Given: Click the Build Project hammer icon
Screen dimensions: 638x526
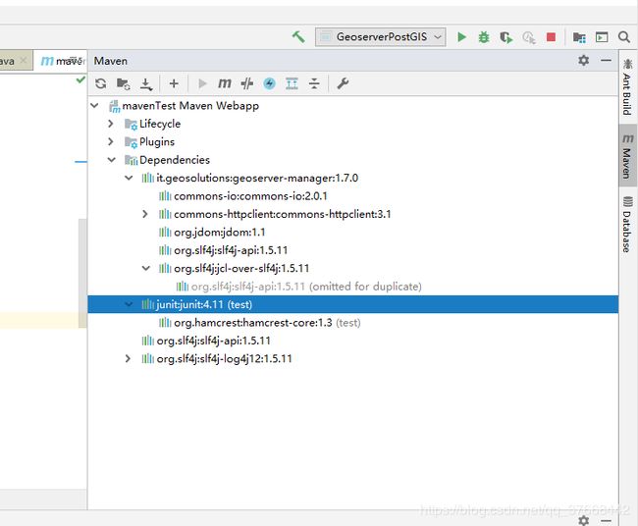Looking at the screenshot, I should (x=298, y=37).
